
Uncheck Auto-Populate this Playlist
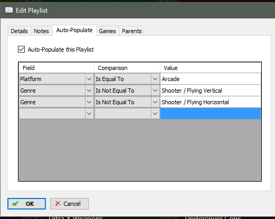click(x=21, y=49)
